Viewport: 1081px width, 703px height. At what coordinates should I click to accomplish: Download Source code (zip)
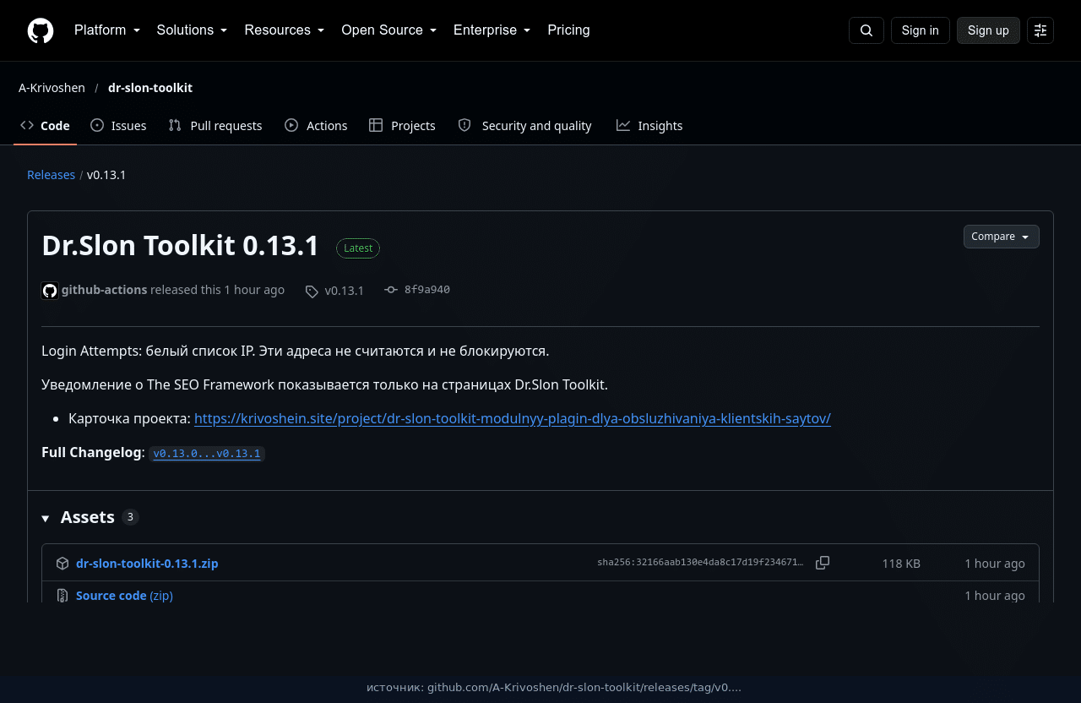[x=124, y=596]
